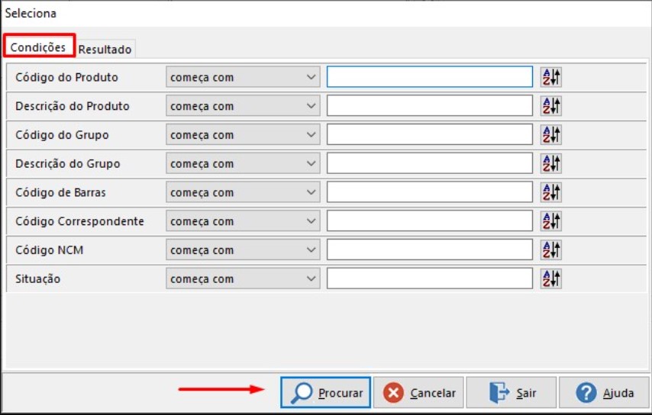This screenshot has height=415, width=652.
Task: Focus the Situação text field
Action: pos(430,278)
